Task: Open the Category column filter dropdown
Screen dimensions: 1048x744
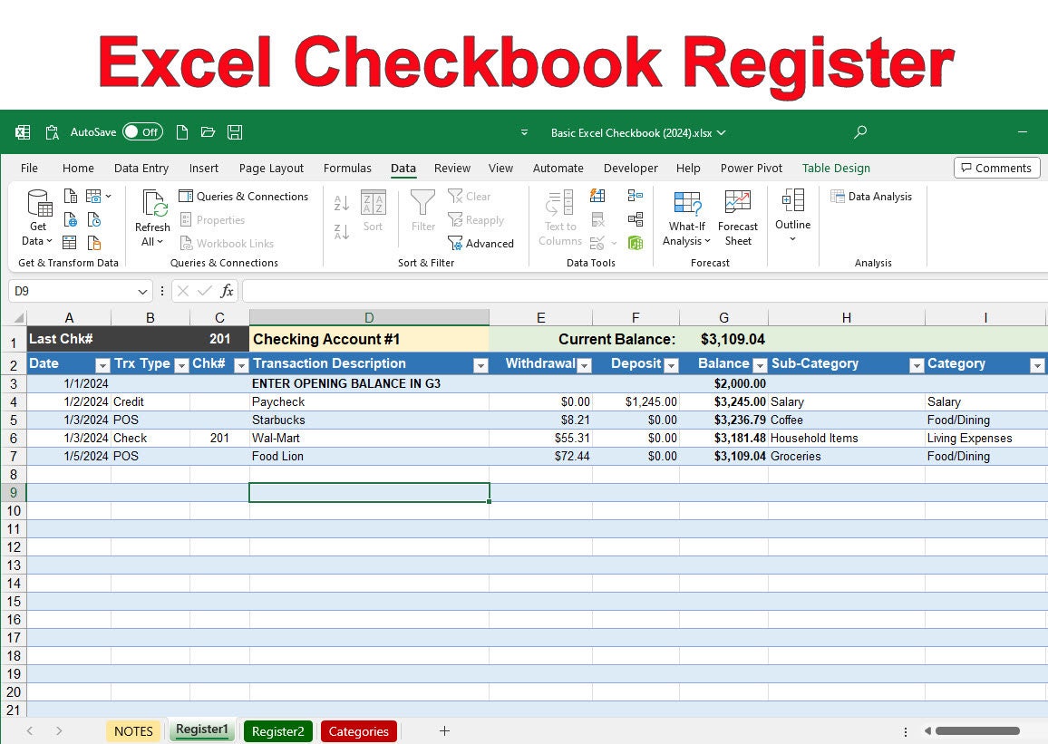Action: [1036, 363]
